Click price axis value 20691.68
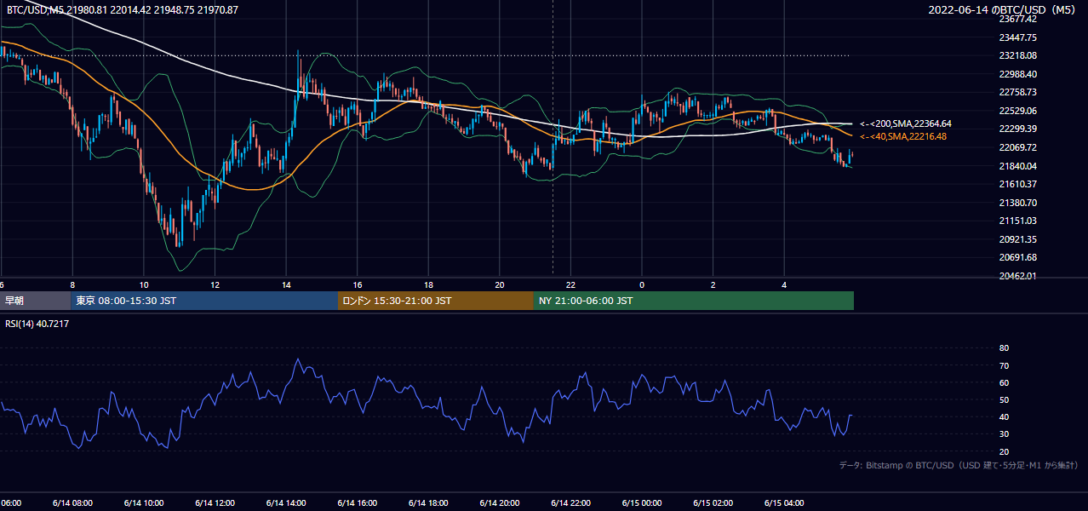1088x511 pixels. point(1017,257)
